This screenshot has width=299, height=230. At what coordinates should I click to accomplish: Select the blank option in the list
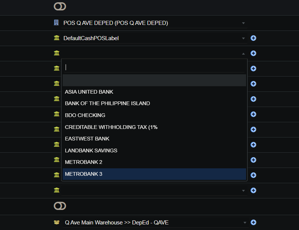[x=154, y=80]
